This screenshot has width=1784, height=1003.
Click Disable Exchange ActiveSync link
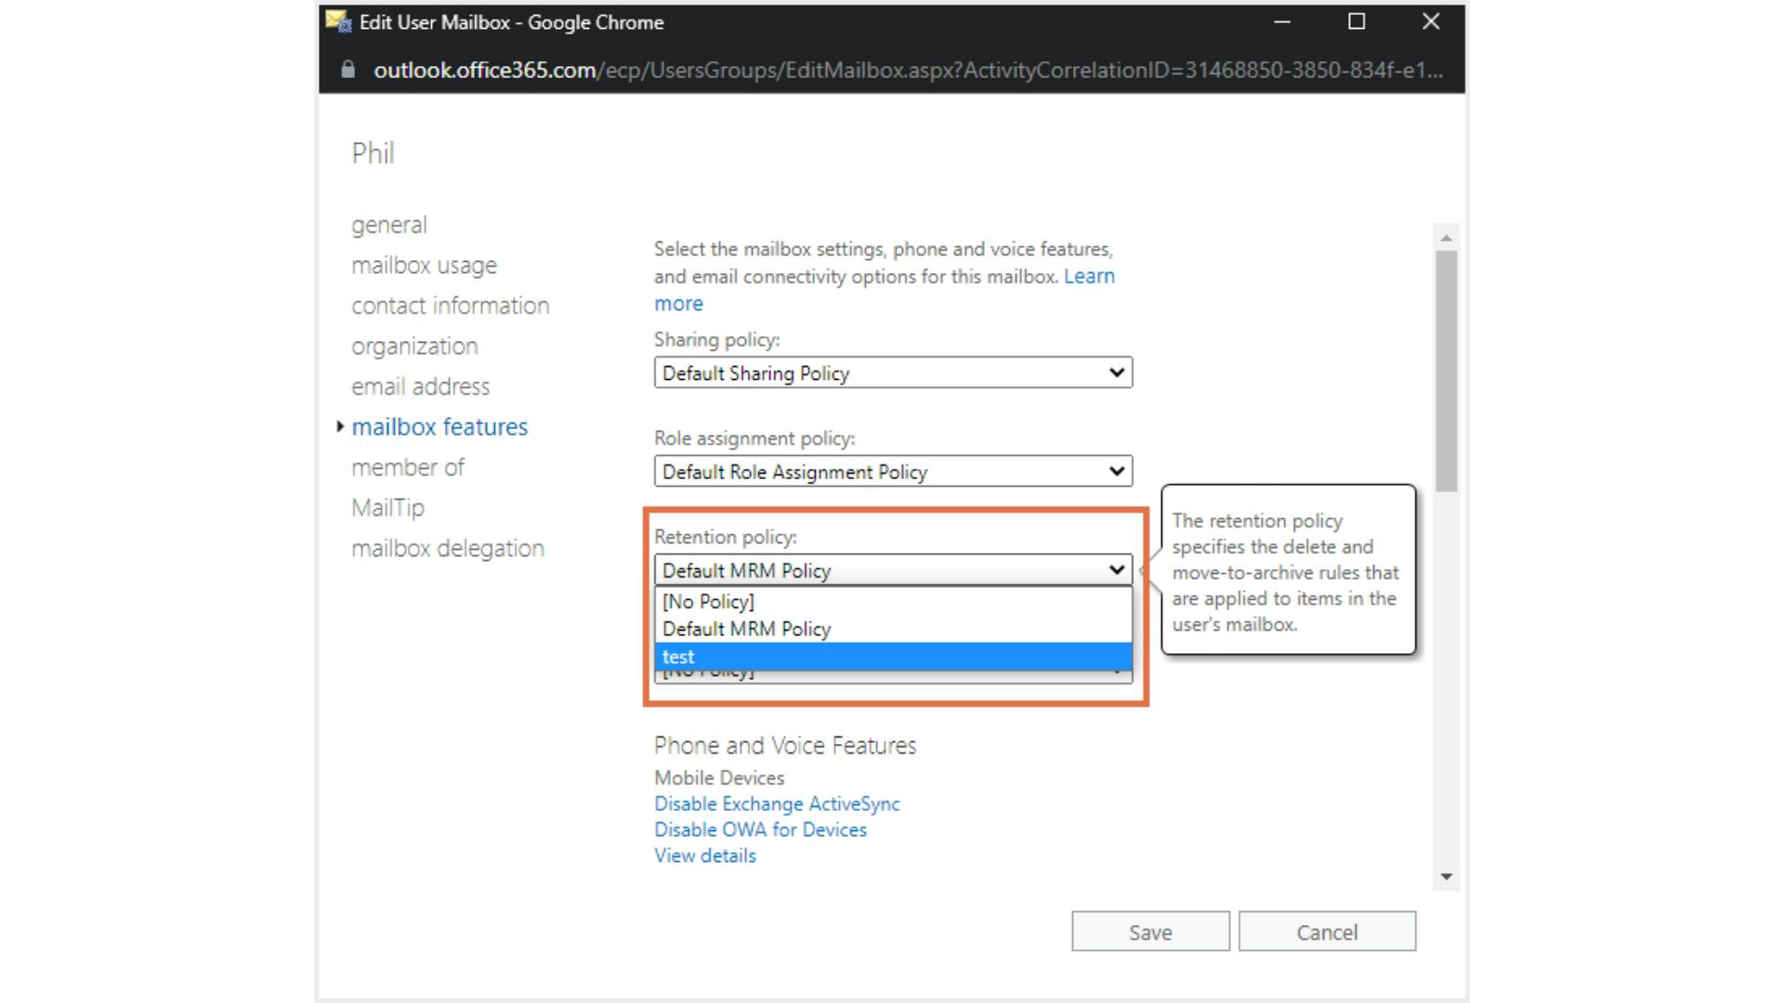click(x=777, y=804)
